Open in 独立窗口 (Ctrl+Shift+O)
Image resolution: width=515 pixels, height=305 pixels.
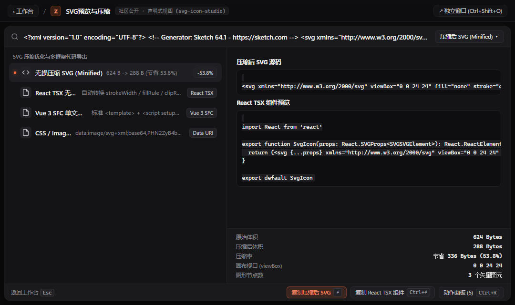click(470, 11)
